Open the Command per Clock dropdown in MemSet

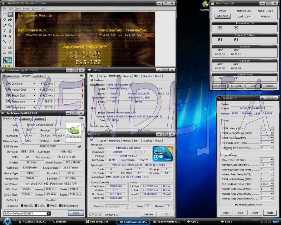[272, 147]
